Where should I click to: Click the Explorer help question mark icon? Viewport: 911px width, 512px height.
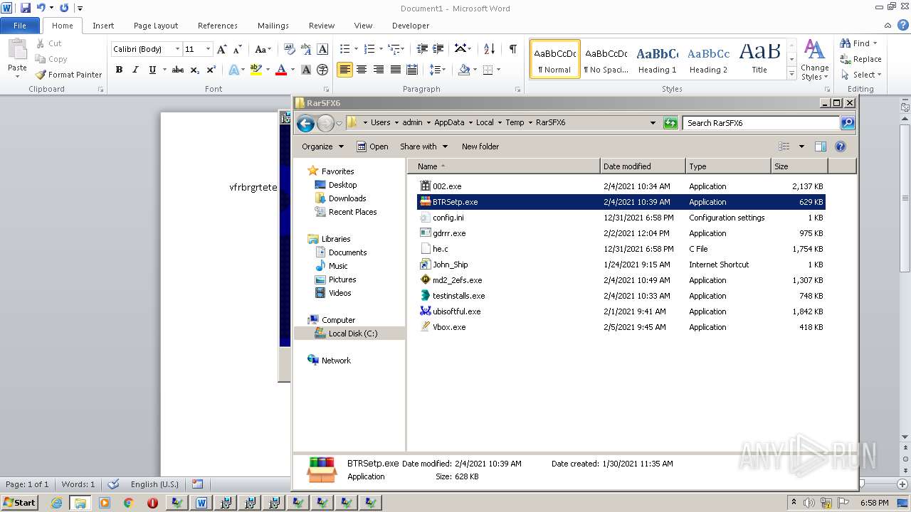pyautogui.click(x=840, y=146)
